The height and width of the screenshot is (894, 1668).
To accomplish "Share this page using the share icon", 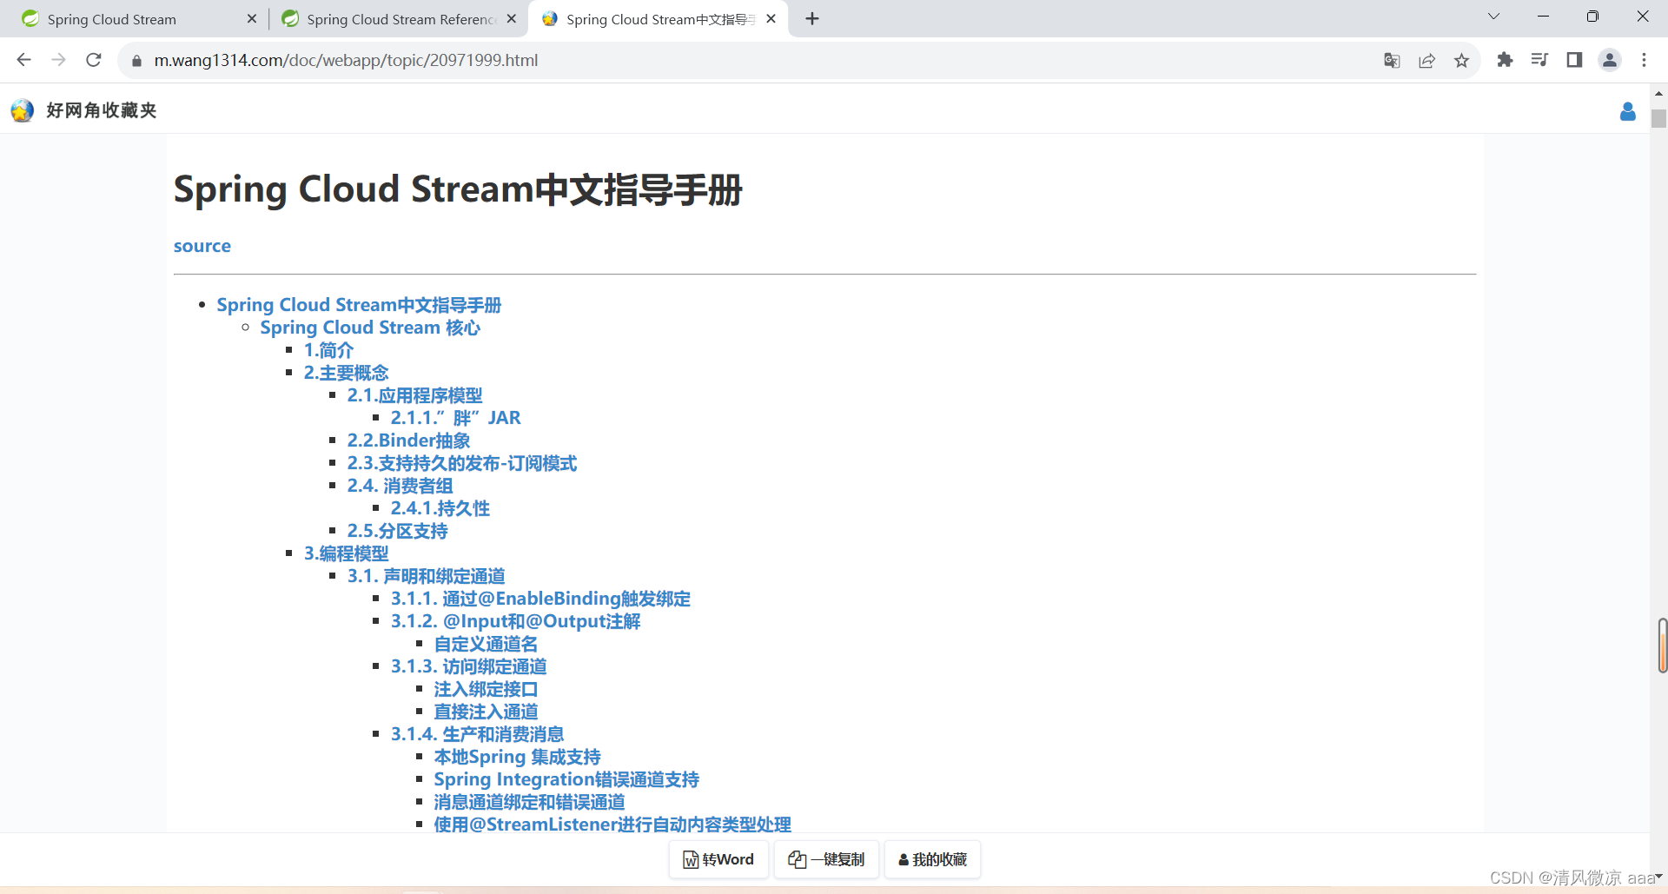I will coord(1426,60).
